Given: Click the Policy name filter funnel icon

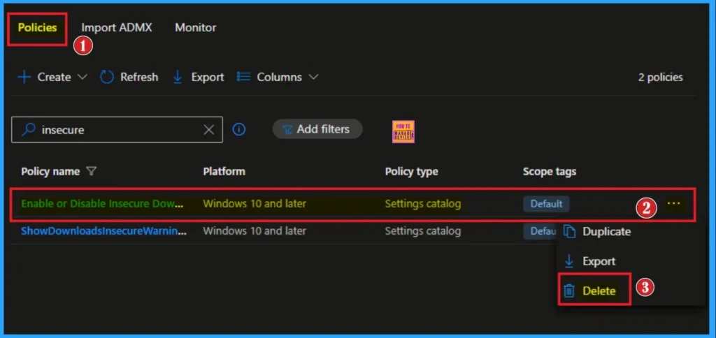Looking at the screenshot, I should (92, 172).
